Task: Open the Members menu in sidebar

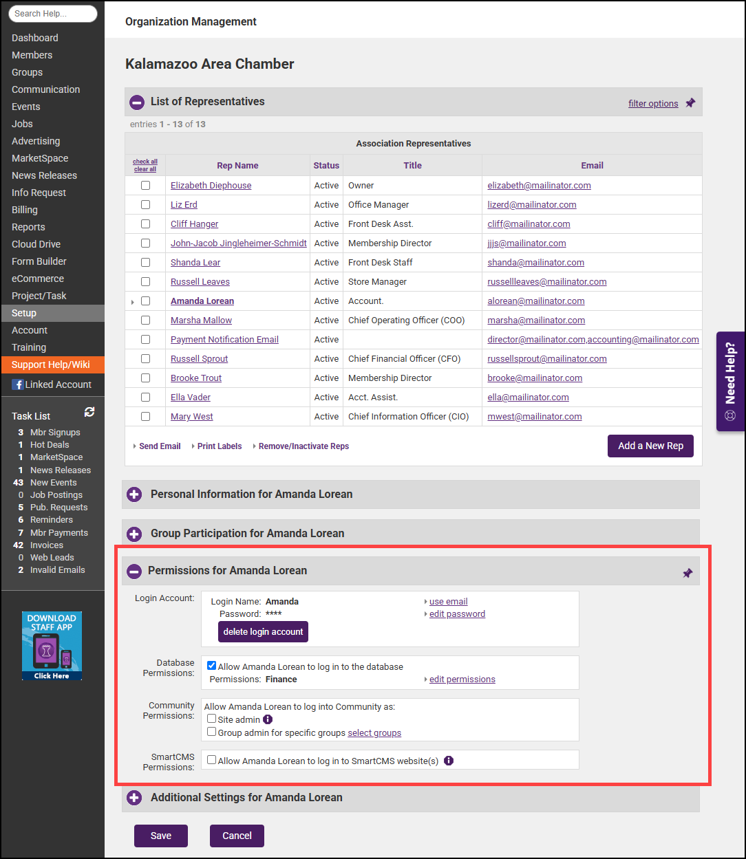Action: click(x=32, y=55)
